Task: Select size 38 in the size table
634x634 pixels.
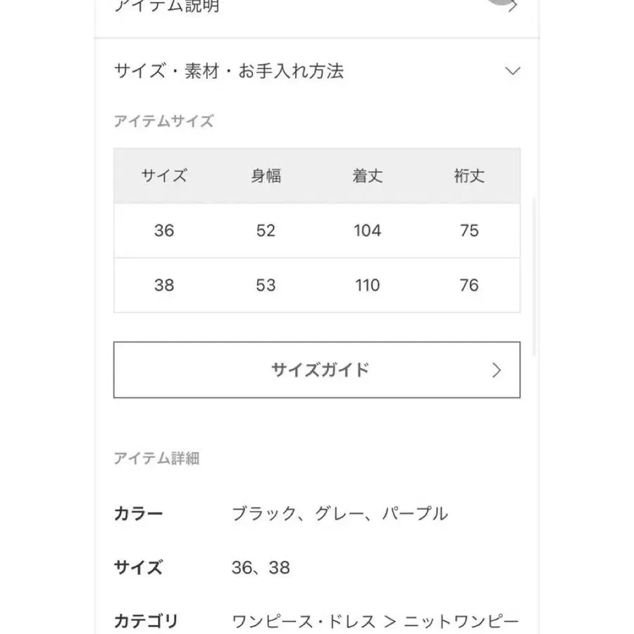Action: 163,285
